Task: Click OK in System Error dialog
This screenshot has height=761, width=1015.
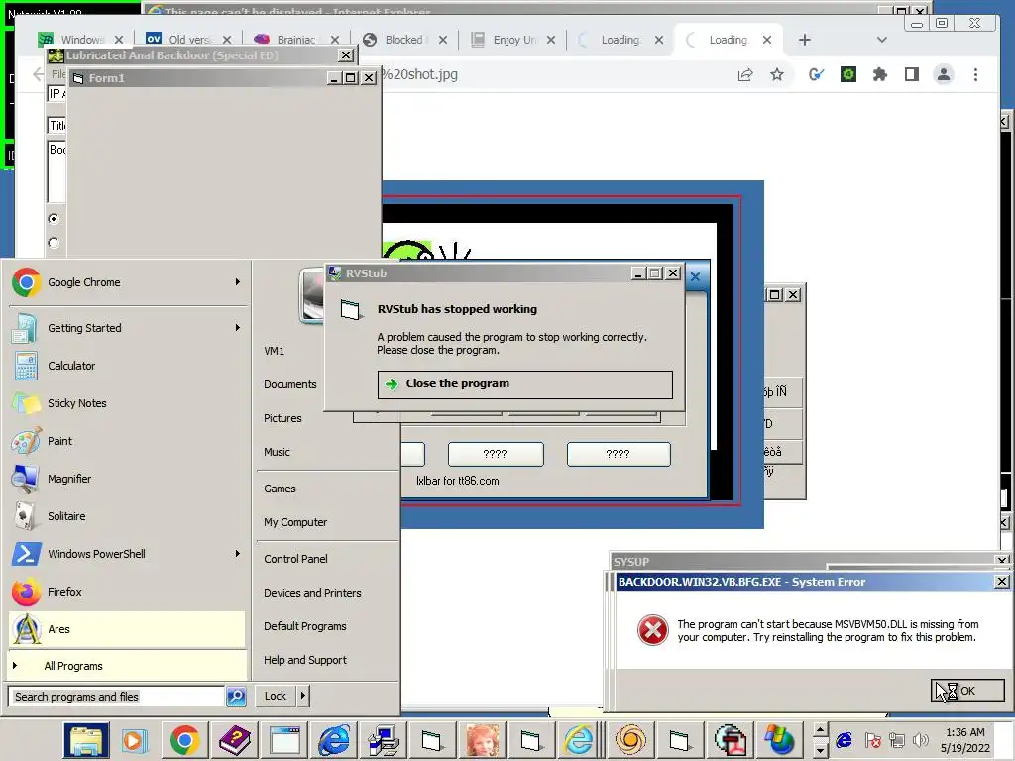Action: pyautogui.click(x=967, y=691)
